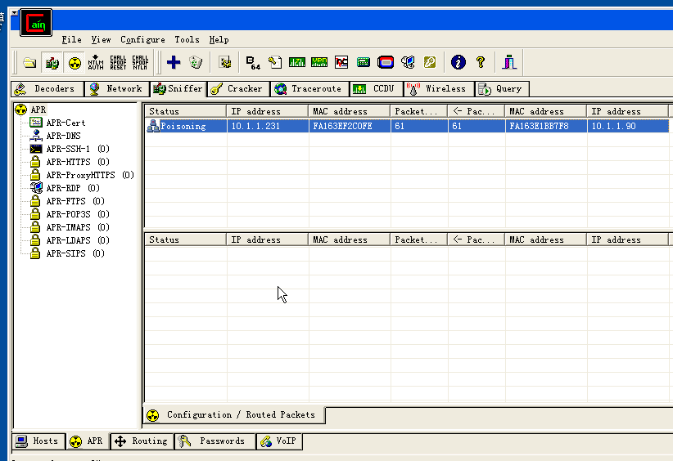673x461 pixels.
Task: Click the CHALL SPOOF NTLM icon
Action: tap(140, 63)
